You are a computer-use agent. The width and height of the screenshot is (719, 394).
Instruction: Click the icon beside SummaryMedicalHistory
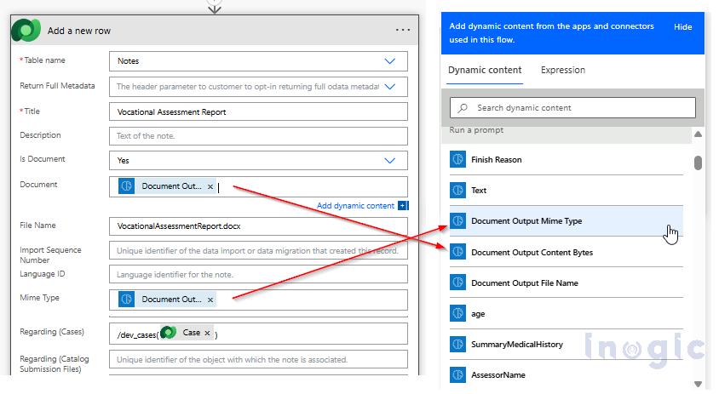point(457,344)
